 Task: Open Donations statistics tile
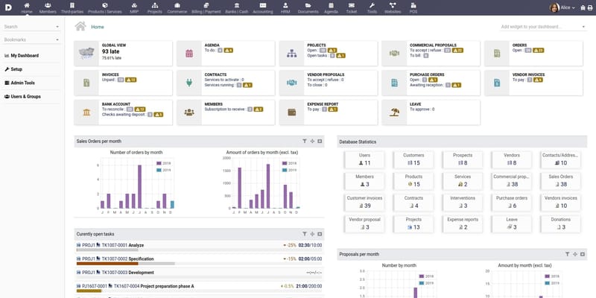pos(561,223)
